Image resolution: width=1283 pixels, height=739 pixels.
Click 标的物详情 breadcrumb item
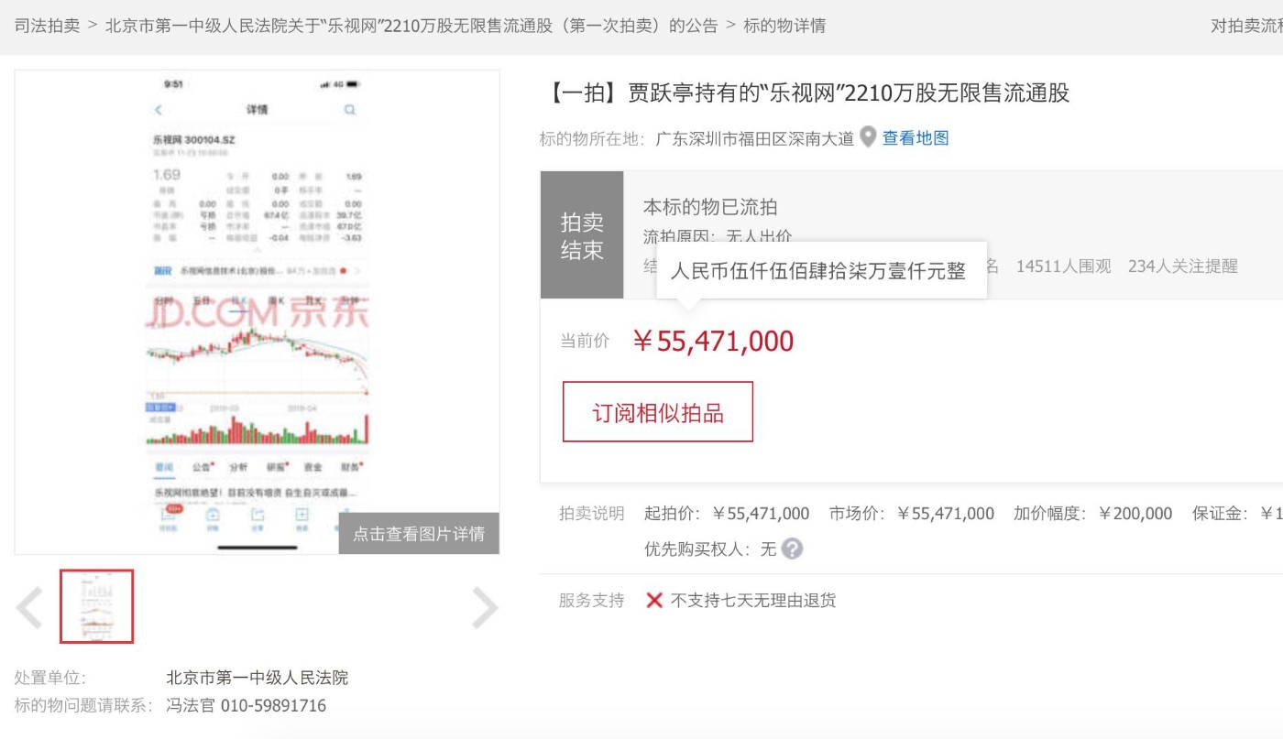point(784,26)
